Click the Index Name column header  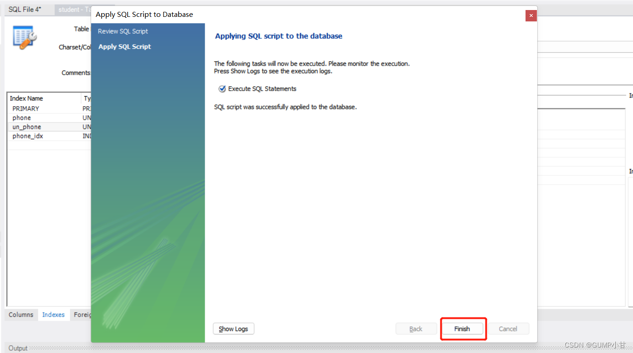[44, 98]
